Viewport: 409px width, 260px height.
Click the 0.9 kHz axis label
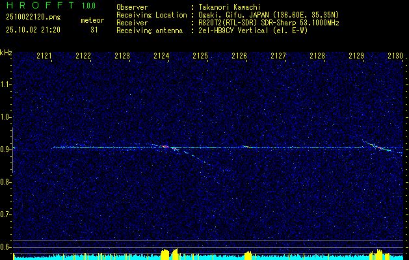(x=6, y=149)
